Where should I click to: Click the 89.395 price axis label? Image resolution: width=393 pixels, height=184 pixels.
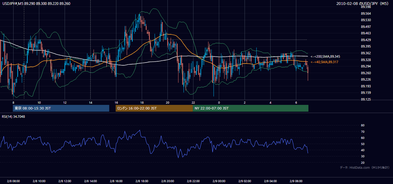tap(366, 46)
